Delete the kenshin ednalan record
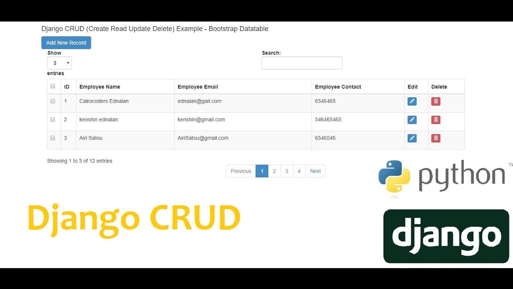Image resolution: width=513 pixels, height=289 pixels. coord(436,120)
